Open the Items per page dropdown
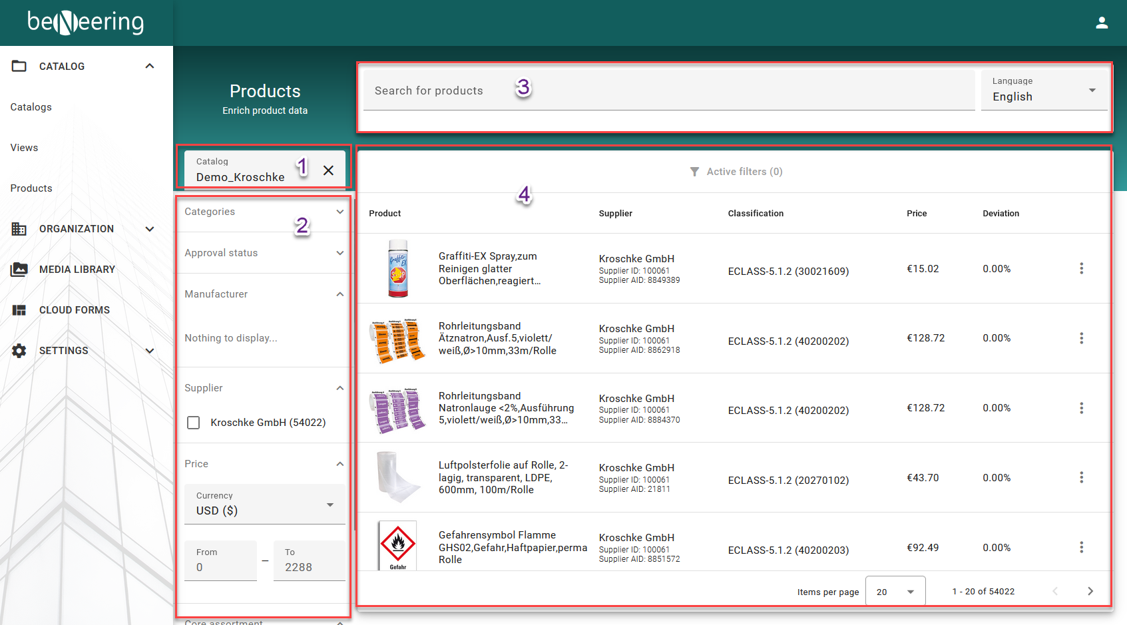The width and height of the screenshot is (1127, 625). (895, 591)
